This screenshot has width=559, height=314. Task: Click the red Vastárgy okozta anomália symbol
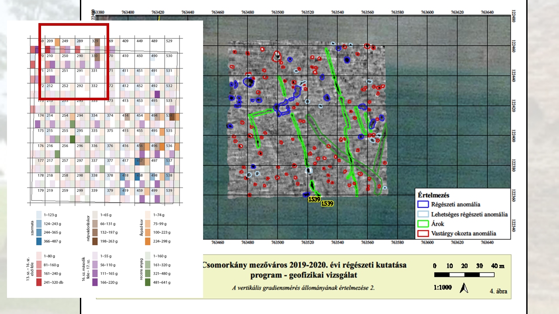pyautogui.click(x=423, y=233)
